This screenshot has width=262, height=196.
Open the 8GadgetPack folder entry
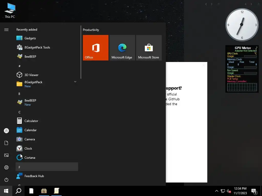click(x=47, y=84)
